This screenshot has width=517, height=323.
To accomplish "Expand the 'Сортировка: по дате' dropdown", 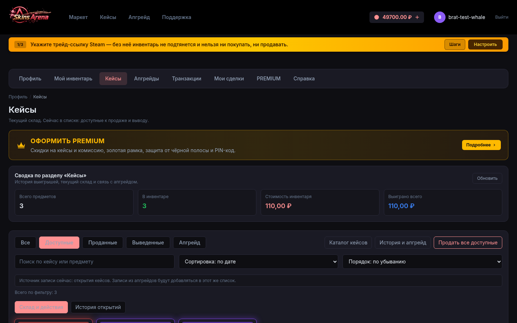I will click(258, 262).
